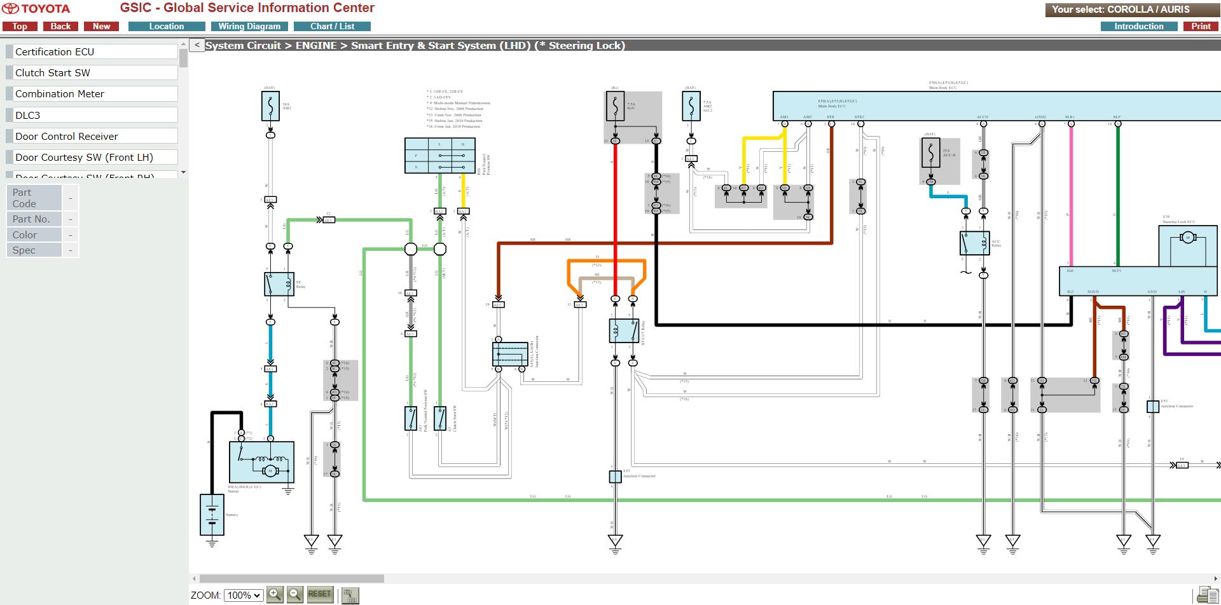Select the dashed junction connector block
This screenshot has width=1221, height=605.
[510, 355]
